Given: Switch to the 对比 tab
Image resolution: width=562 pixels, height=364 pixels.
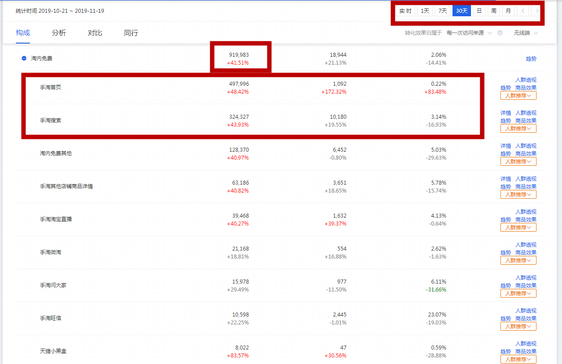Looking at the screenshot, I should coord(95,33).
